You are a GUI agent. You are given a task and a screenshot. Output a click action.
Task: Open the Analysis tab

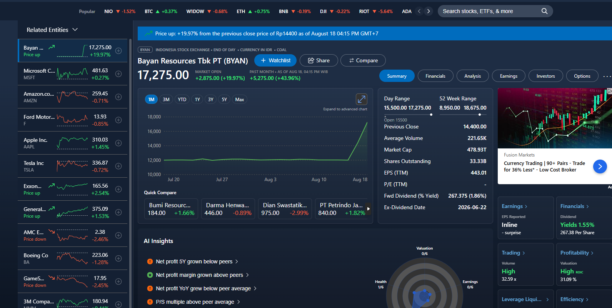coord(473,76)
